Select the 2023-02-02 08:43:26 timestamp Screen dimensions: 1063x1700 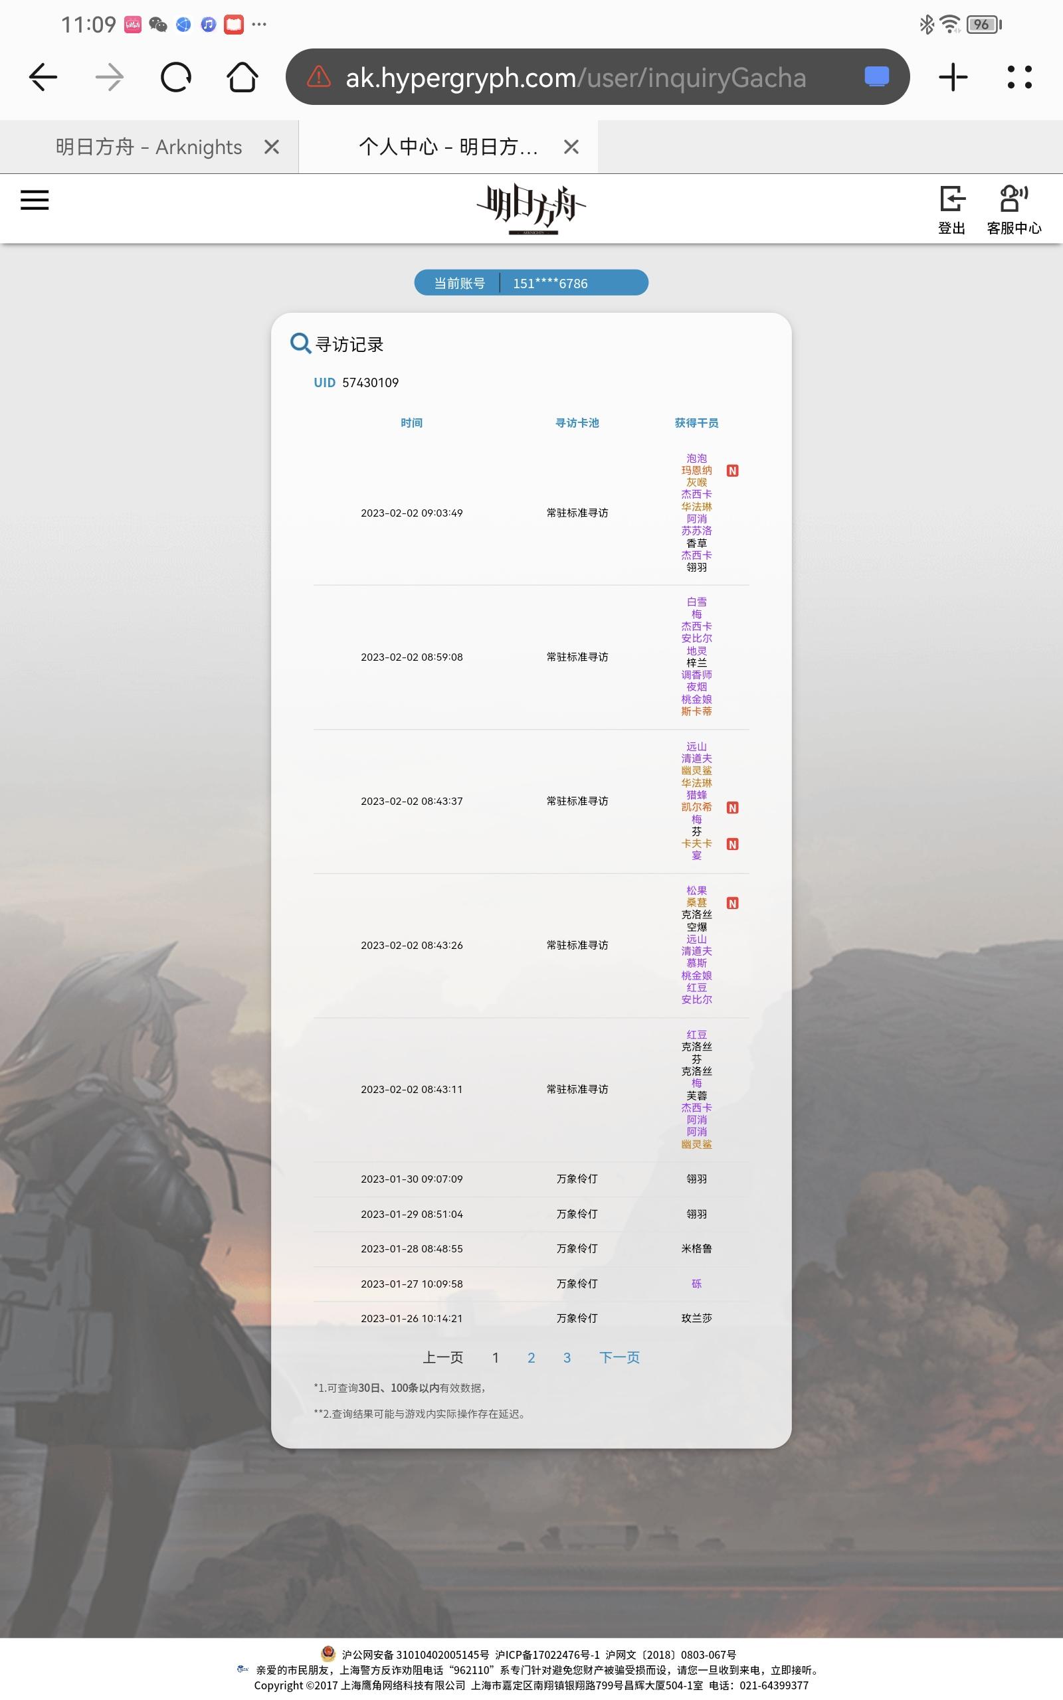(412, 946)
